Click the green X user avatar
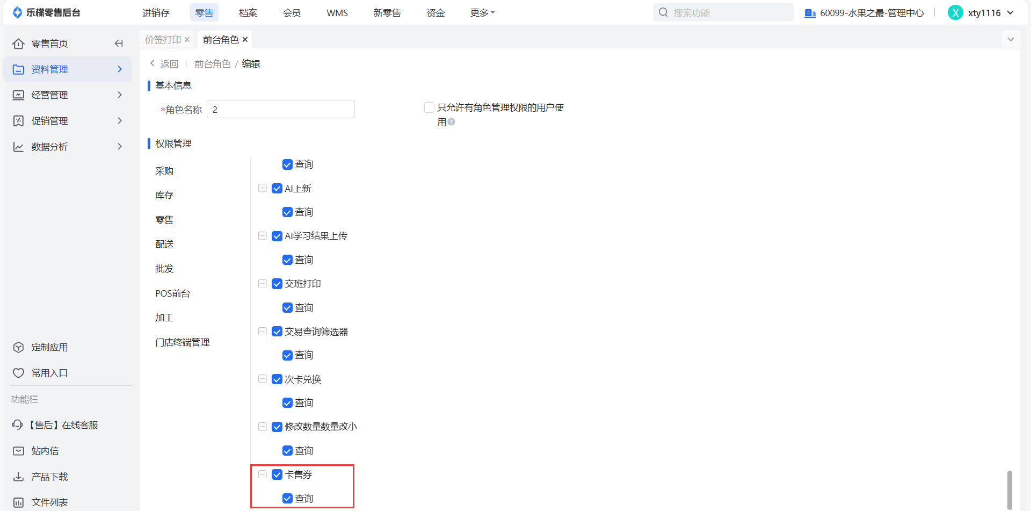The height and width of the screenshot is (511, 1031). [955, 12]
